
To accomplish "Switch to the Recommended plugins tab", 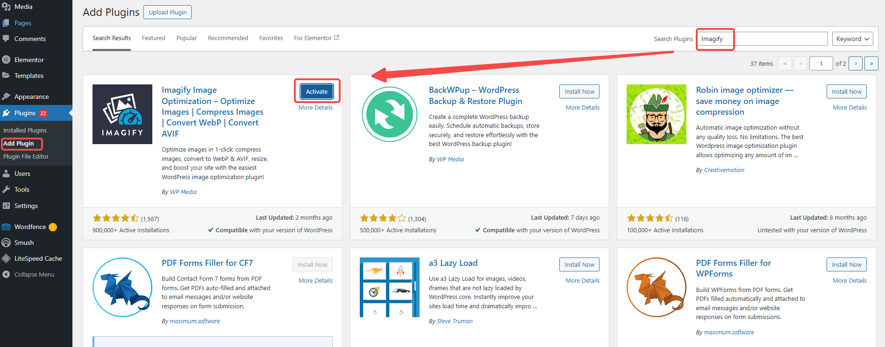I will coord(228,38).
